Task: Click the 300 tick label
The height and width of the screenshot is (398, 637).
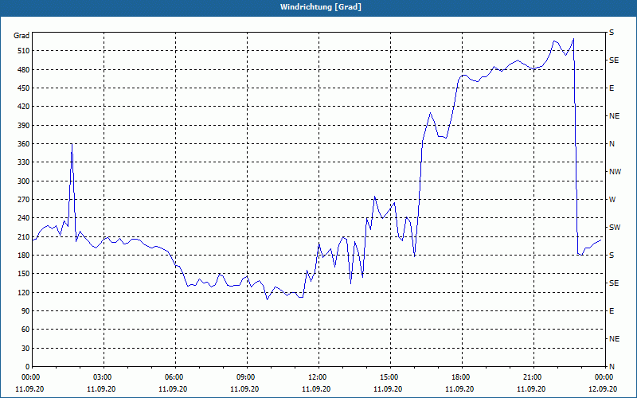Action: pos(23,181)
